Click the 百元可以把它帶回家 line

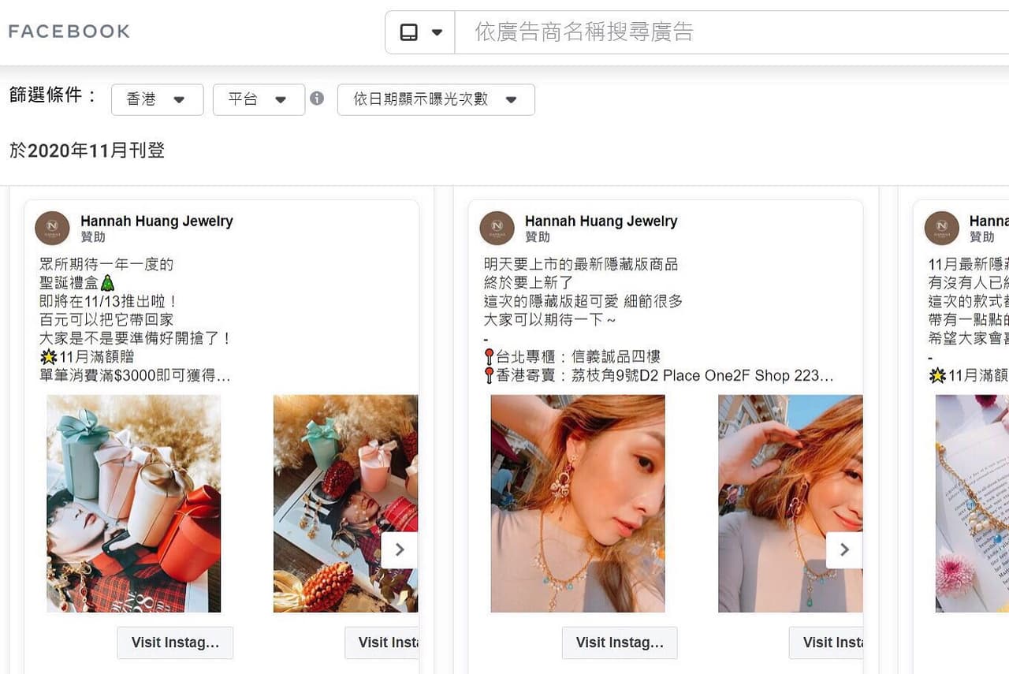point(106,320)
